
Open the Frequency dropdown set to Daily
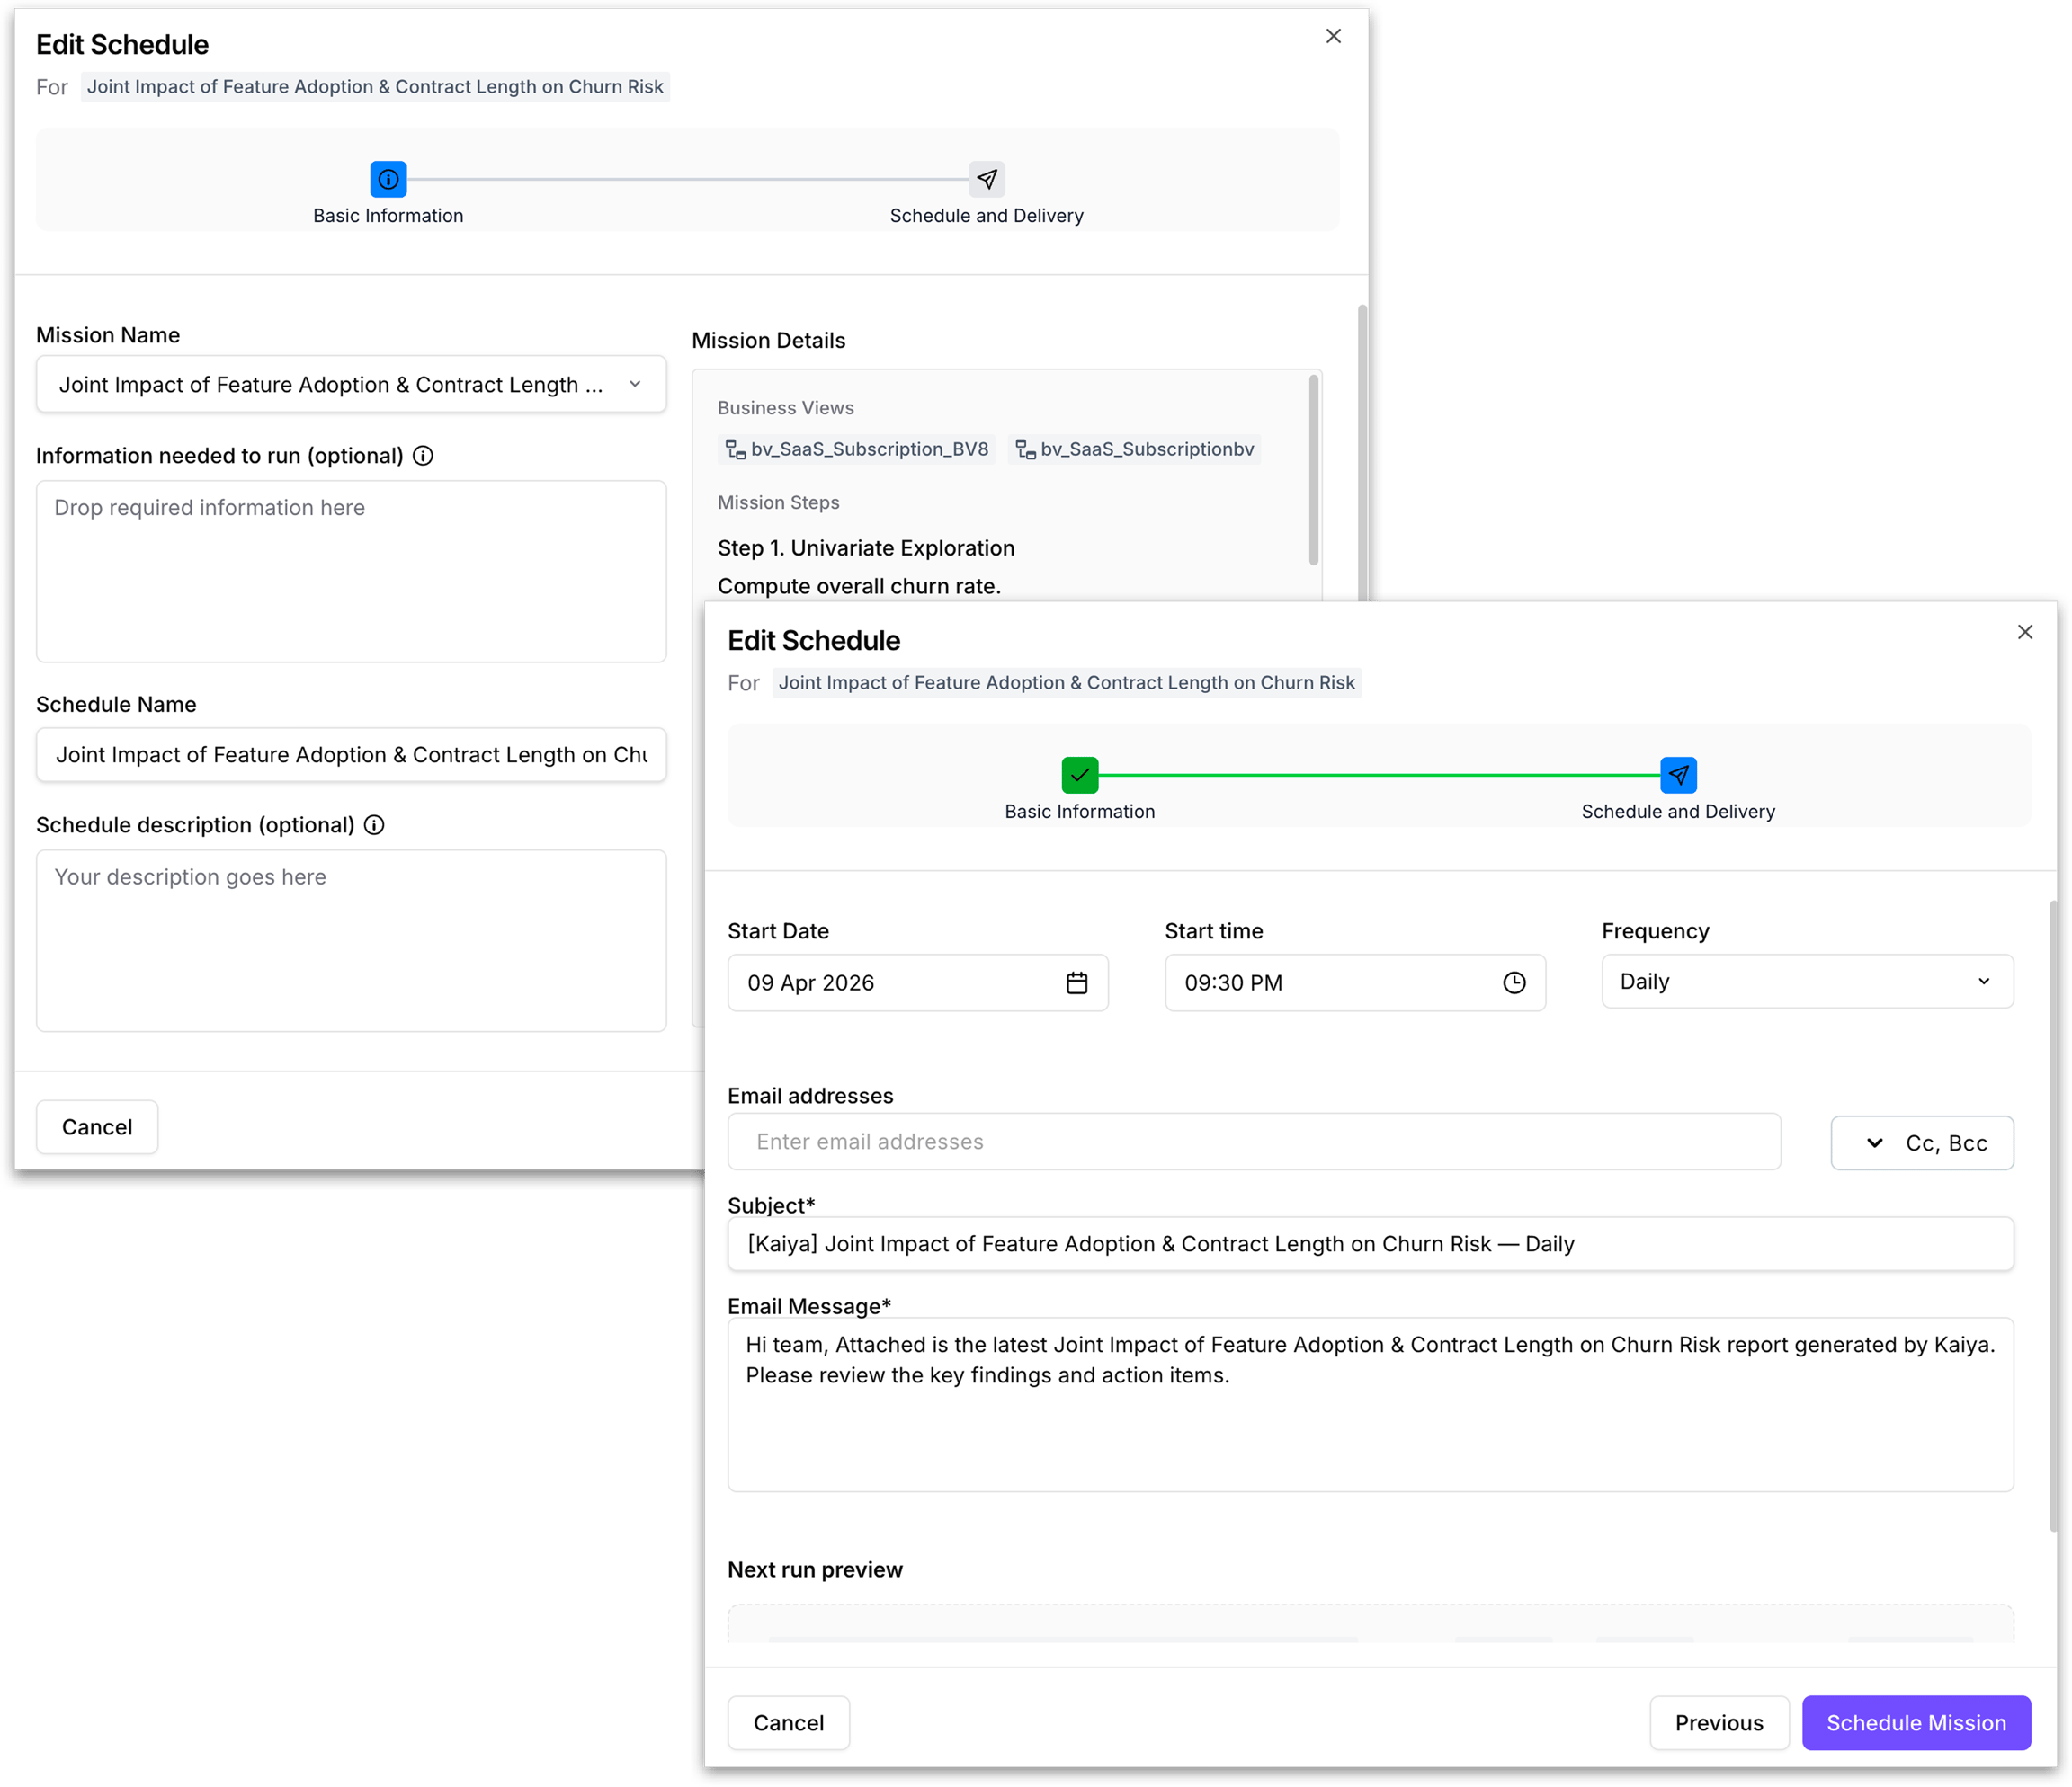1807,982
